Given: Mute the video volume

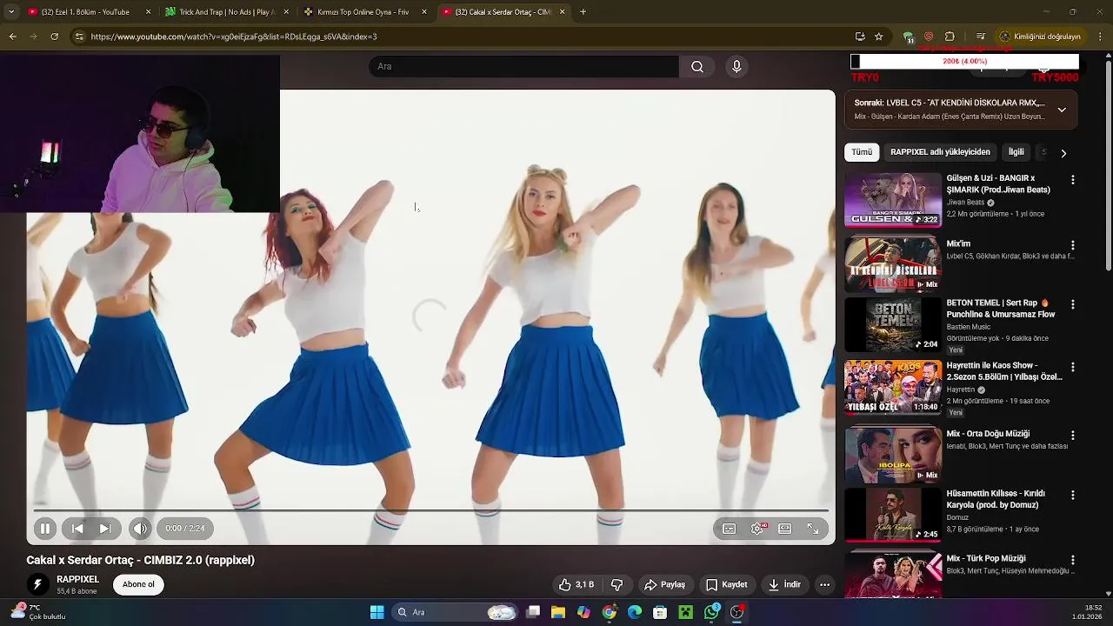Looking at the screenshot, I should pyautogui.click(x=140, y=528).
